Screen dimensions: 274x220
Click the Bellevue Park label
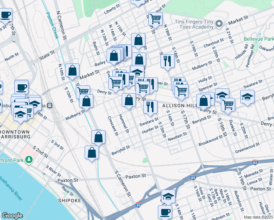259,39
